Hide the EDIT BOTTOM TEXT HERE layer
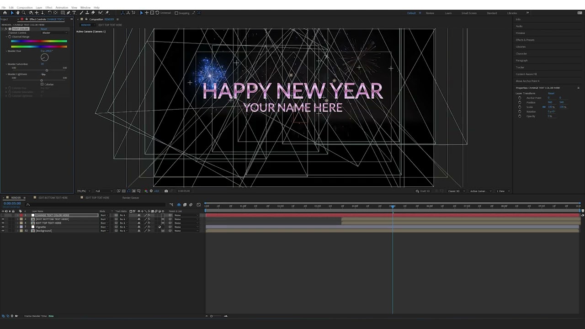Image resolution: width=585 pixels, height=329 pixels. coord(3,219)
